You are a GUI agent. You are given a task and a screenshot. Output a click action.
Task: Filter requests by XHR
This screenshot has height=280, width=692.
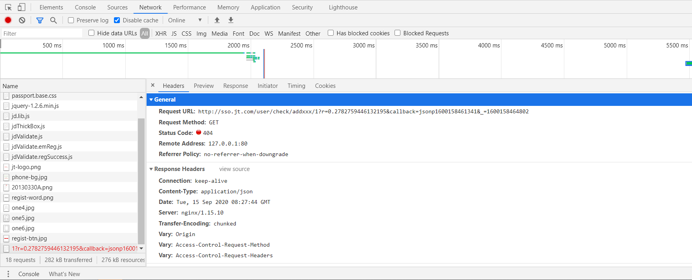pyautogui.click(x=161, y=33)
